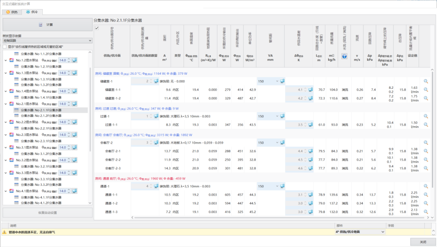Click the magnifier icon for row 会客厅-2-2

(425, 160)
